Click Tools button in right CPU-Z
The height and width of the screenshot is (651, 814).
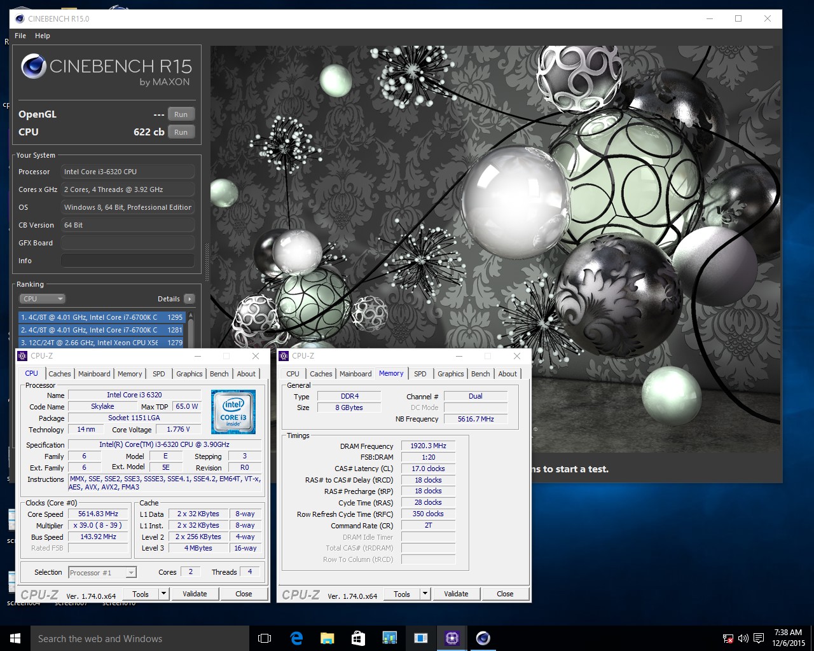tap(402, 594)
